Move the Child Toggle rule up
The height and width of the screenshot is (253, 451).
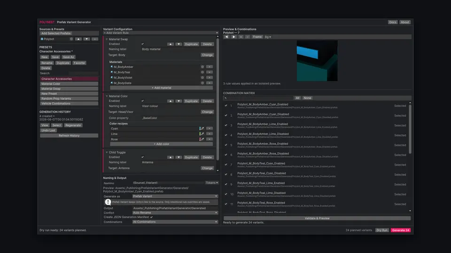[171, 157]
